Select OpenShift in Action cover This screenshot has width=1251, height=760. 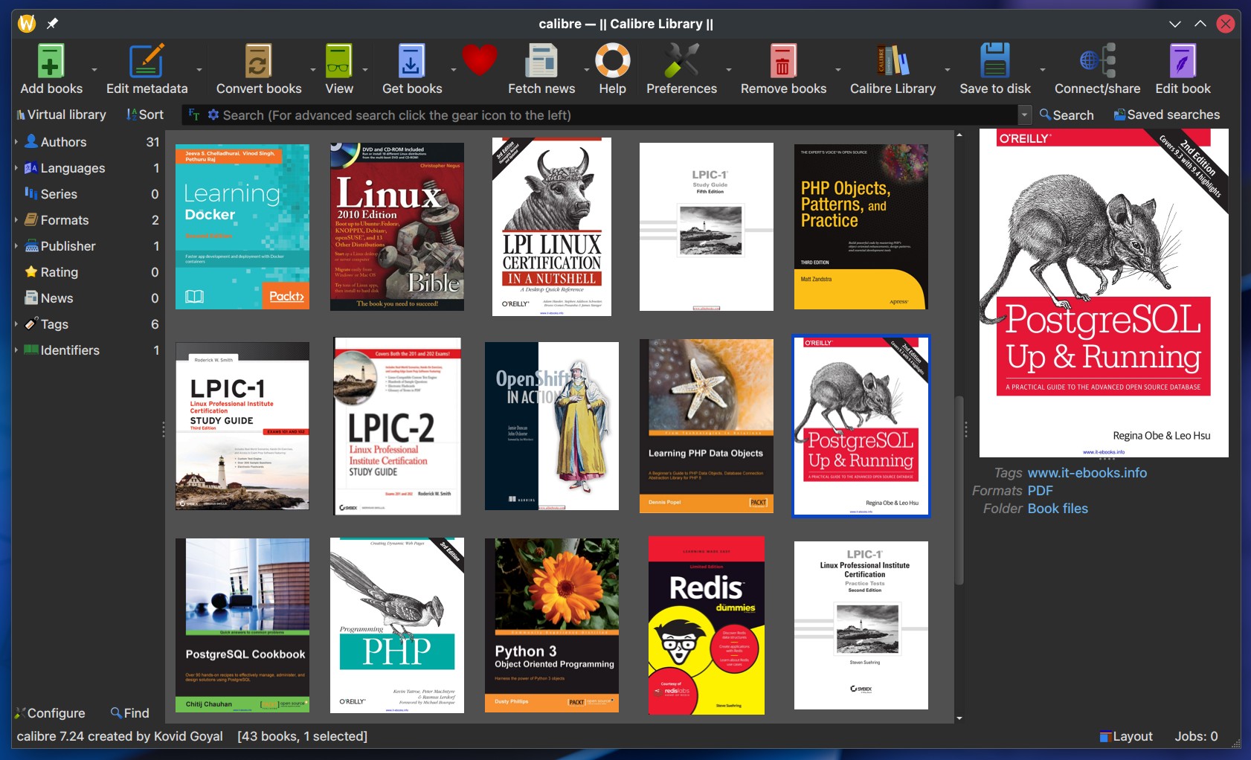click(552, 426)
